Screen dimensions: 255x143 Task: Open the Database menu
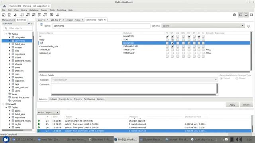[34, 10]
